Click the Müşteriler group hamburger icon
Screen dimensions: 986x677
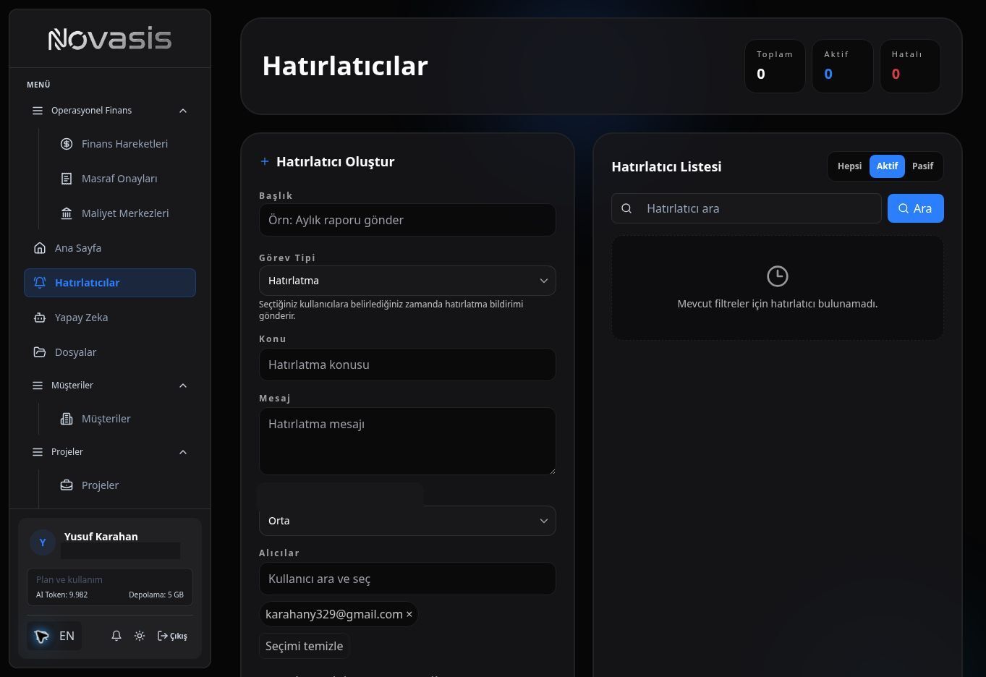38,386
